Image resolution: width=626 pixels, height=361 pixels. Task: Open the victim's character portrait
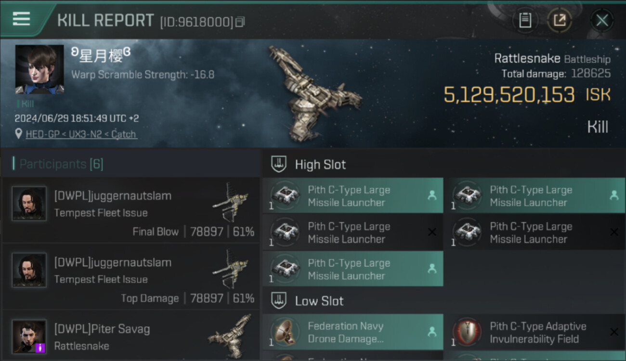click(39, 69)
